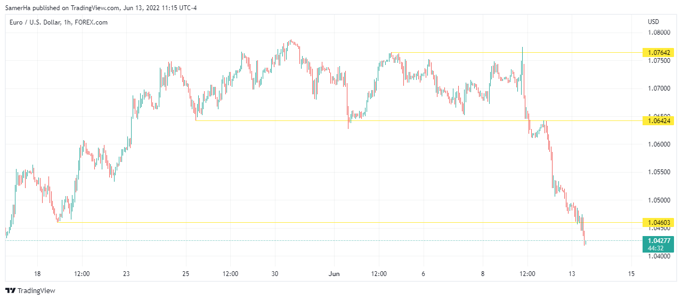Image resolution: width=682 pixels, height=300 pixels.
Task: Click the 18 date label on time axis
Action: coord(37,274)
